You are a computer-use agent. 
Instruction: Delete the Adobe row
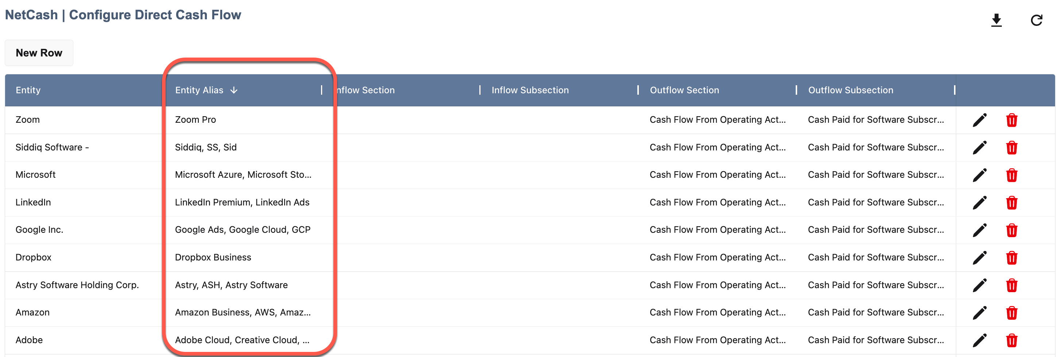point(1012,340)
